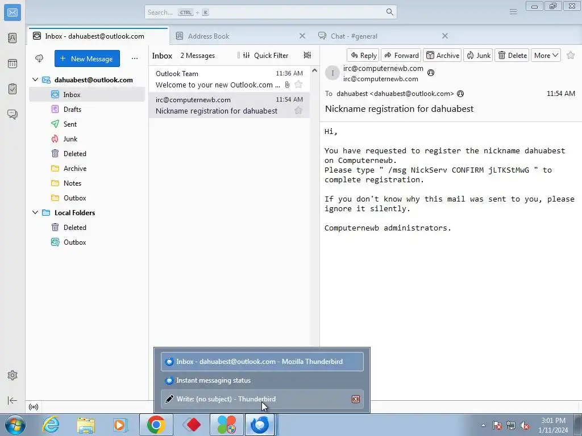Mark message as Junk
The width and height of the screenshot is (582, 436).
(478, 55)
